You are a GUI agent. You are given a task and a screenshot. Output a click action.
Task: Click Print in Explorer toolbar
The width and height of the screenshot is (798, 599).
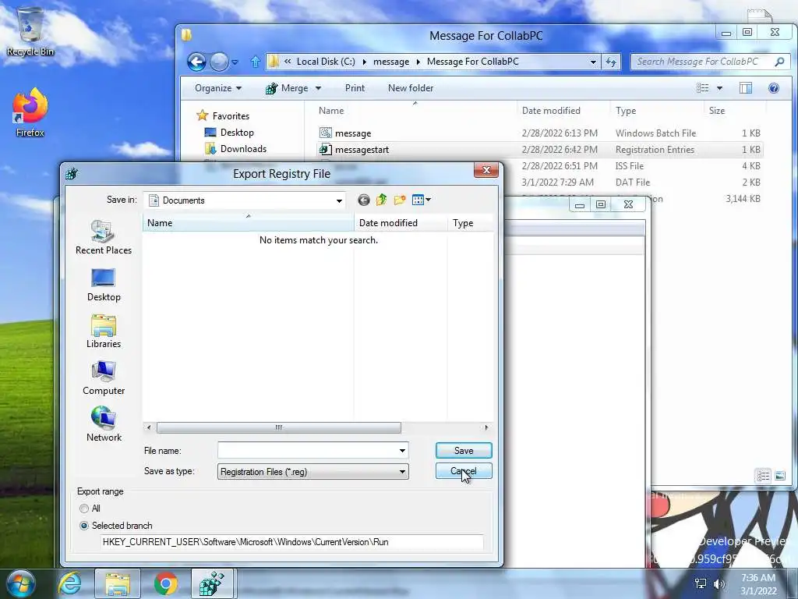coord(355,88)
